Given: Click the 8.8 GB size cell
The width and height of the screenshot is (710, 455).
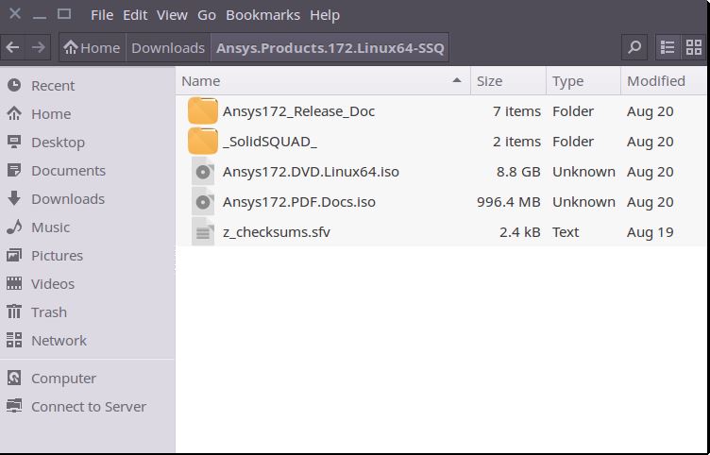Looking at the screenshot, I should pyautogui.click(x=518, y=172).
